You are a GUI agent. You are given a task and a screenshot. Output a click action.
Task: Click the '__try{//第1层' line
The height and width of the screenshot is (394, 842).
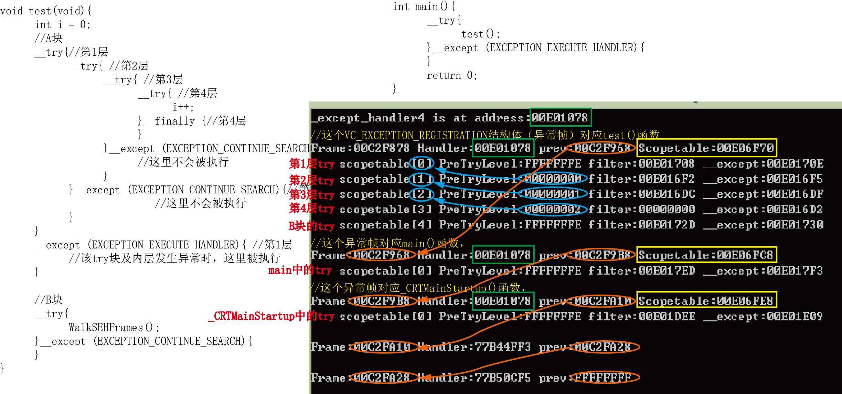click(x=72, y=52)
